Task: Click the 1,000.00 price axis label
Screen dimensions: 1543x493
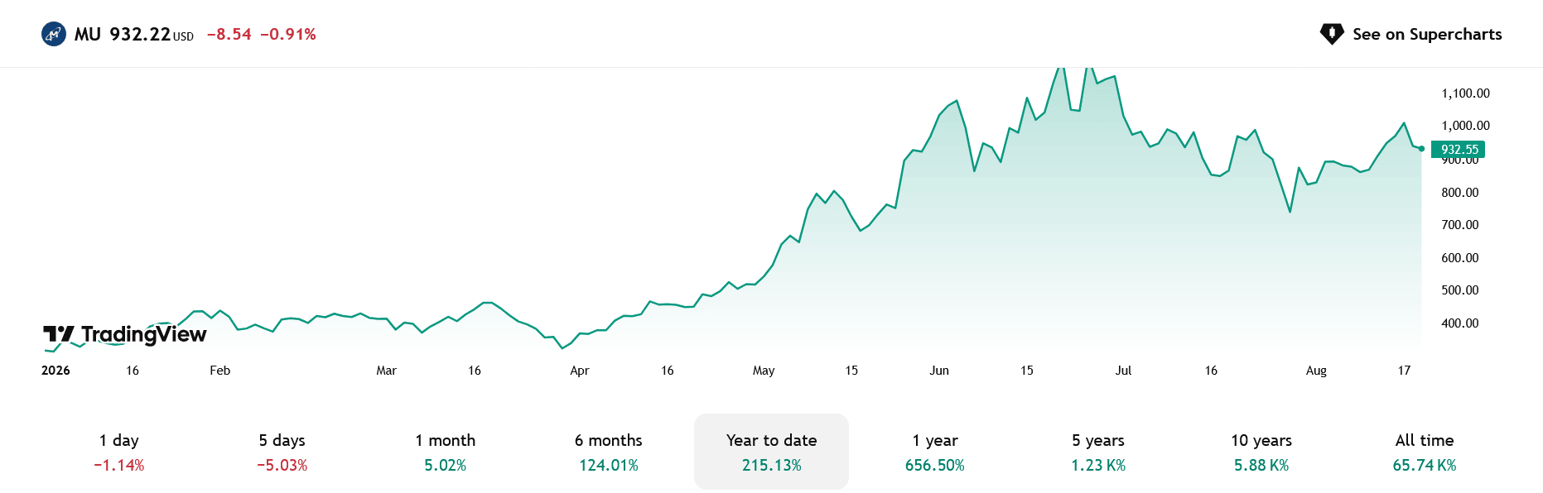Action: pos(1465,126)
